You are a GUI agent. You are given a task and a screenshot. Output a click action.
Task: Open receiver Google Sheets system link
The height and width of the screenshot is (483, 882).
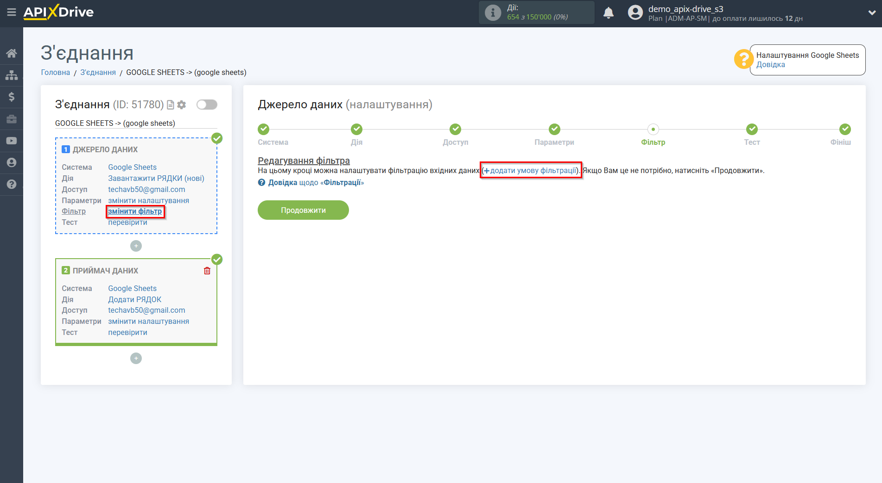[133, 289]
